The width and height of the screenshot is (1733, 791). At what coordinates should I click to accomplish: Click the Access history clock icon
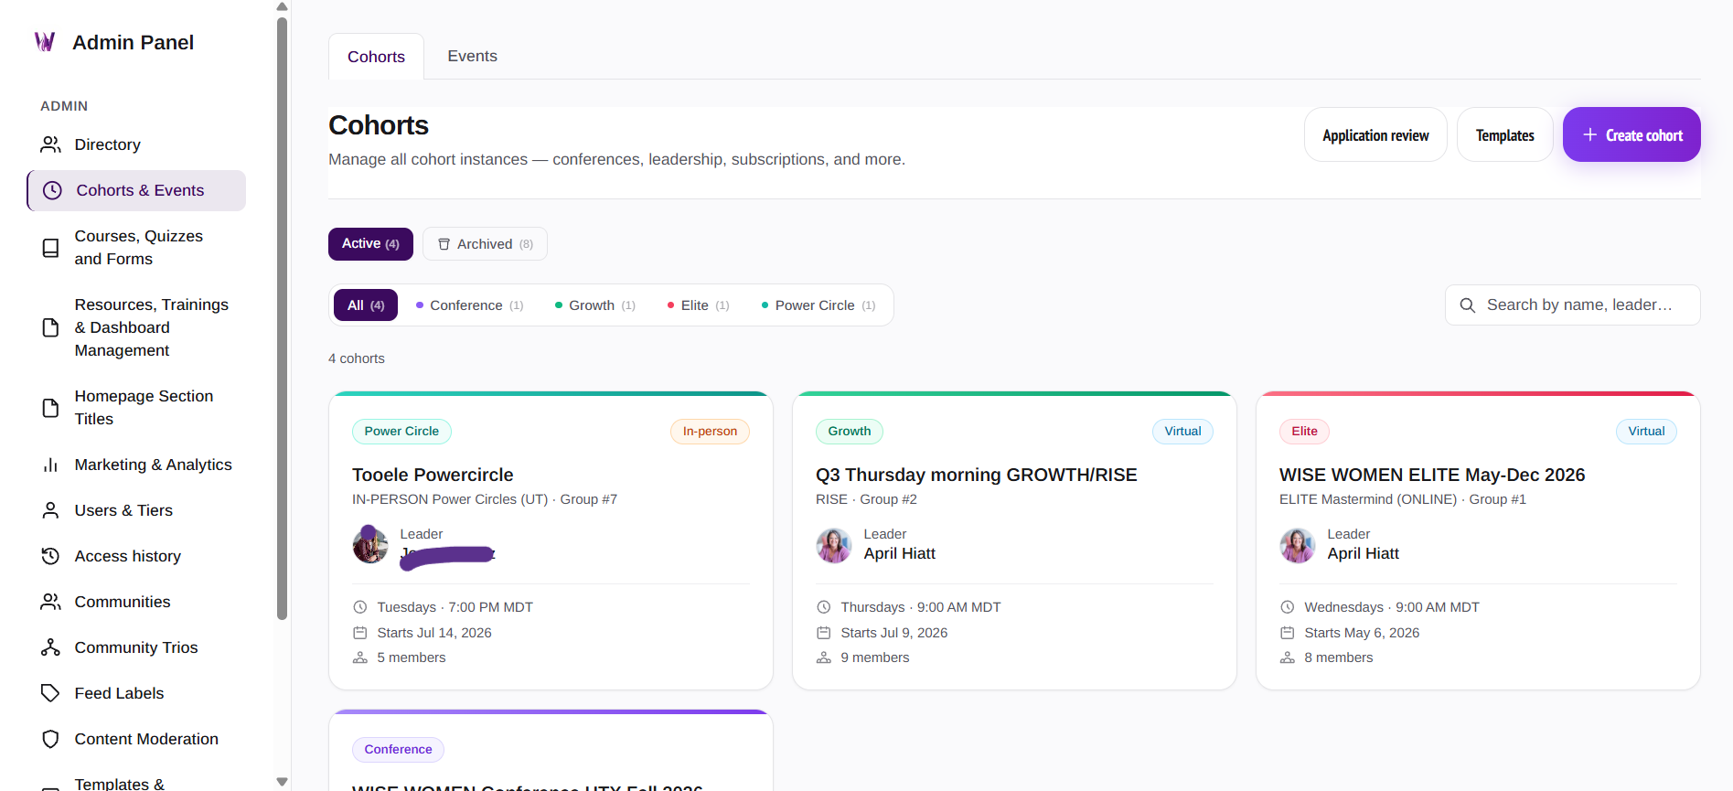50,556
